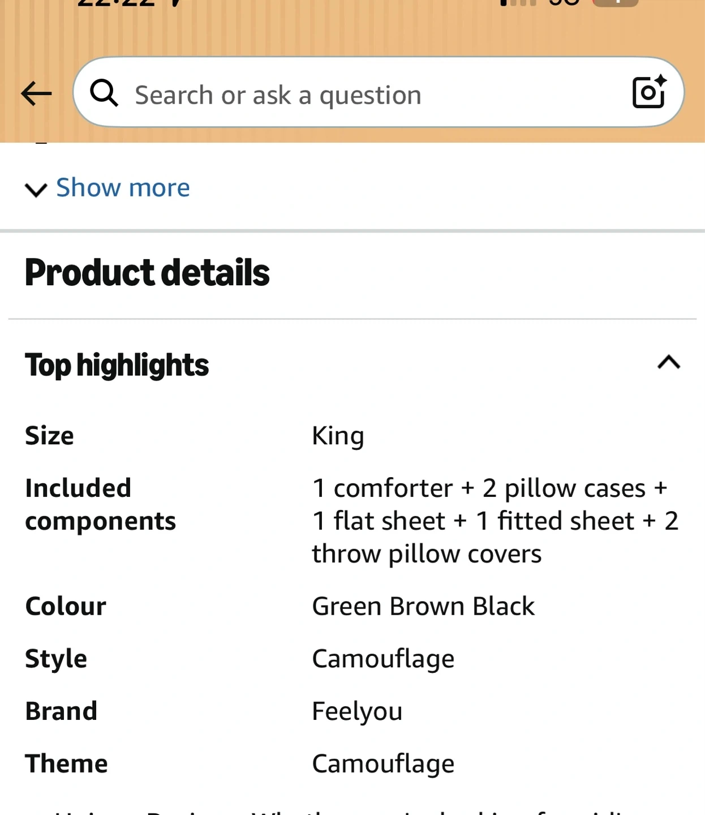Select the Size label
Image resolution: width=705 pixels, height=815 pixels.
click(x=50, y=436)
